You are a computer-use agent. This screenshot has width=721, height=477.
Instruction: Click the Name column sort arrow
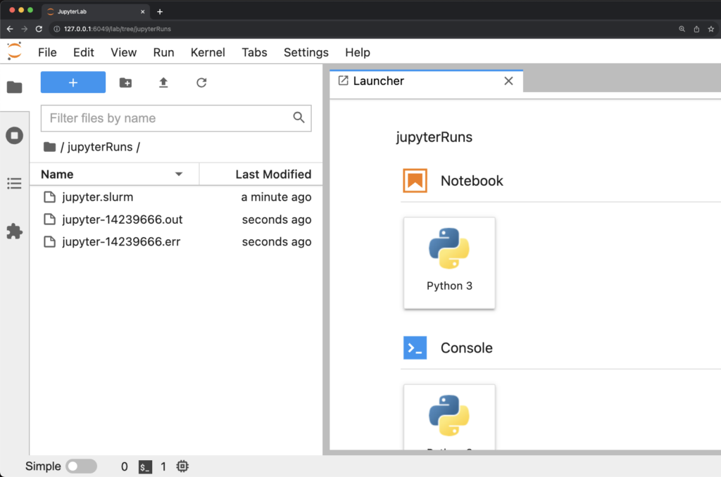179,174
